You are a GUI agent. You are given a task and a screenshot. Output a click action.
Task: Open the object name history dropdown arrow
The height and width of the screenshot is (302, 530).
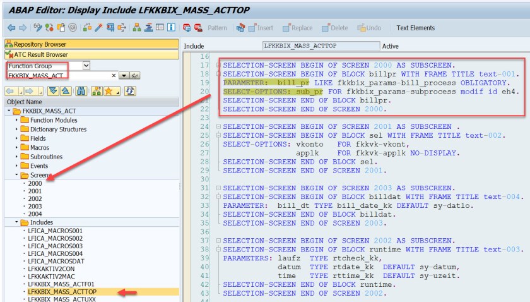[x=124, y=76]
